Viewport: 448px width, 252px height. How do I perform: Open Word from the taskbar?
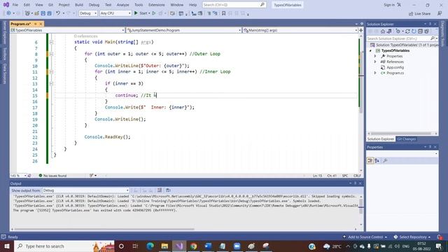(208, 246)
